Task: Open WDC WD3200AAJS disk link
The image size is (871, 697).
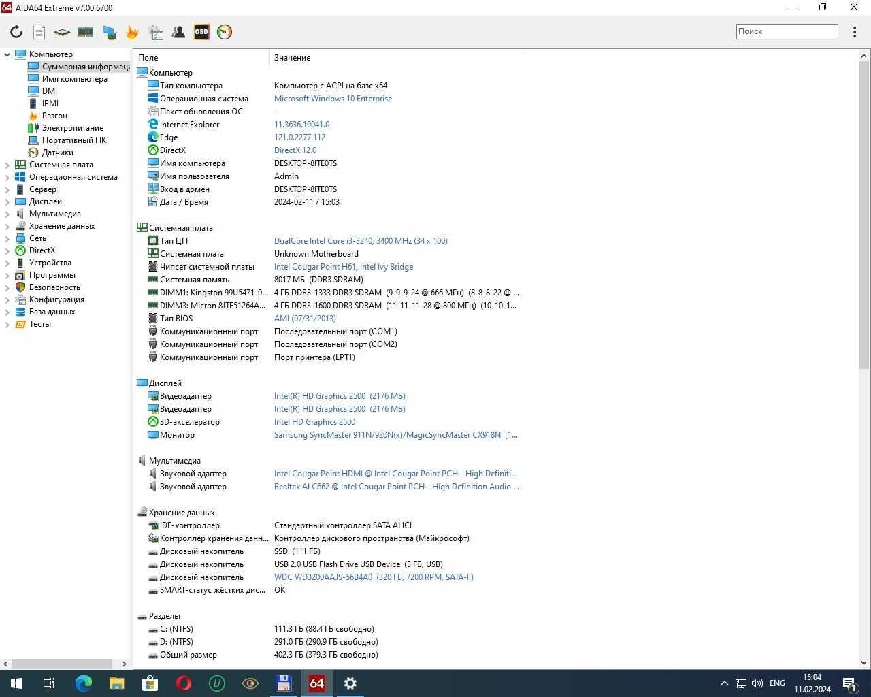Action: tap(374, 577)
